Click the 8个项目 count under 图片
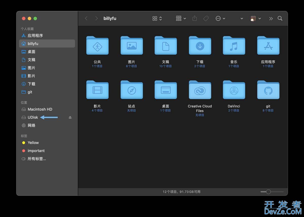304x217 pixels. [x=131, y=66]
